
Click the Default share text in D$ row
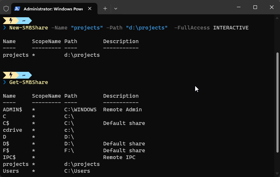[124, 144]
